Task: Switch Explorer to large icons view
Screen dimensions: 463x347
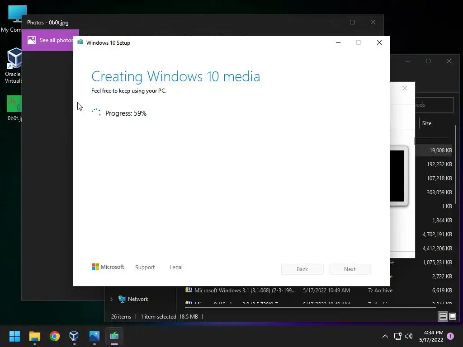Action: pyautogui.click(x=453, y=317)
